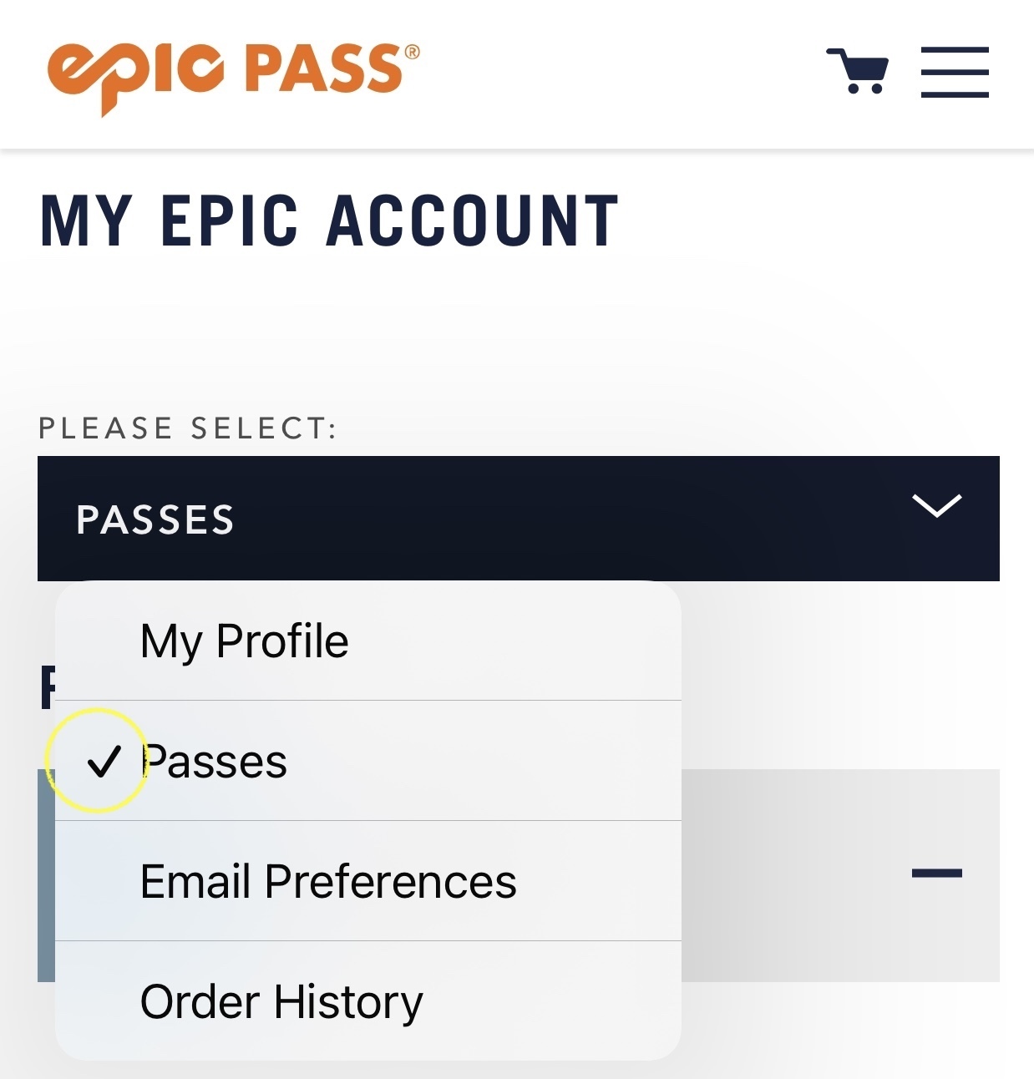Viewport: 1034px width, 1079px height.
Task: Open the shopping cart
Action: tap(858, 72)
